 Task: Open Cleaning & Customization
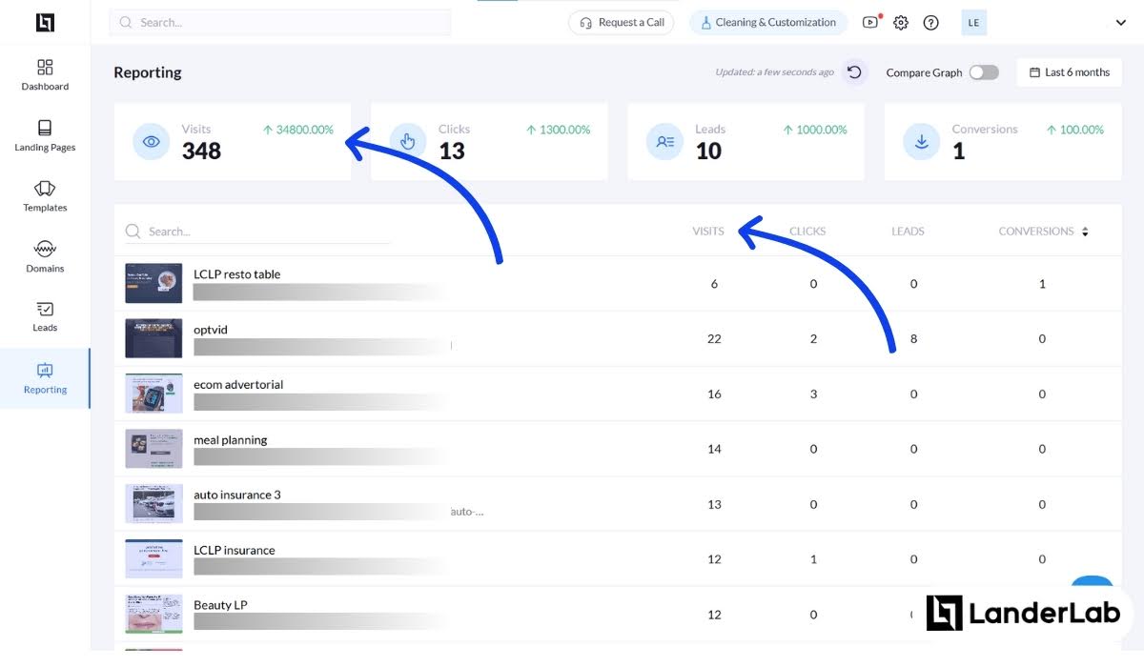pos(768,23)
